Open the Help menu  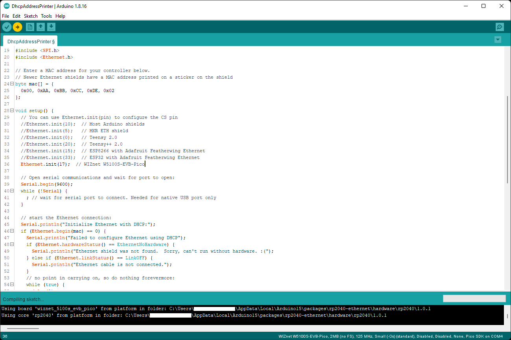point(60,16)
